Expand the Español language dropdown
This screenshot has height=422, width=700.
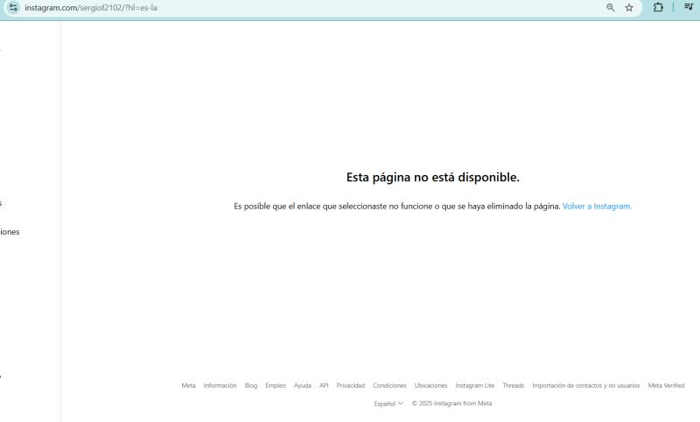tap(388, 404)
